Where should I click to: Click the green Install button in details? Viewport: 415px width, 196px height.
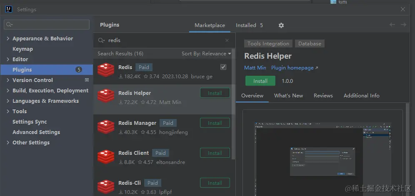[x=260, y=81]
